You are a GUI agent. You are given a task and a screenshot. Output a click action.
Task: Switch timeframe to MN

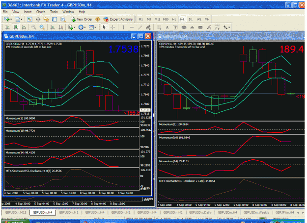pyautogui.click(x=207, y=19)
